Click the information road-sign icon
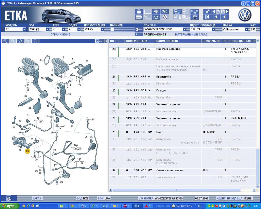The width and height of the screenshot is (261, 209). pos(156,17)
